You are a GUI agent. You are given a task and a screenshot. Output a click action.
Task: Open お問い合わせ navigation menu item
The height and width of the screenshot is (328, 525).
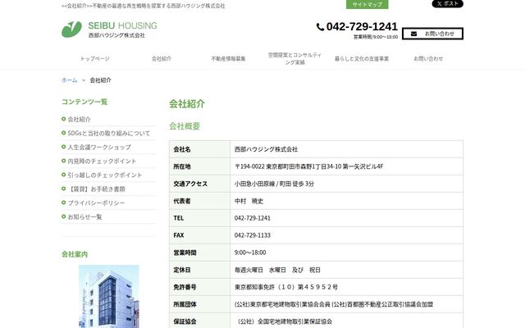[x=428, y=58]
